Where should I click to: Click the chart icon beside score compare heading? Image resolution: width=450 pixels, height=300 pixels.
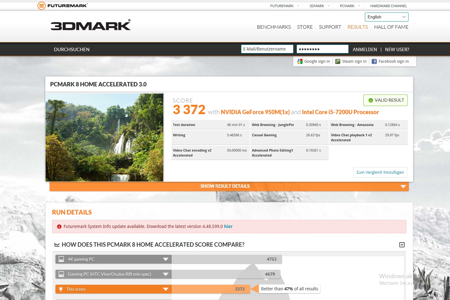point(57,245)
